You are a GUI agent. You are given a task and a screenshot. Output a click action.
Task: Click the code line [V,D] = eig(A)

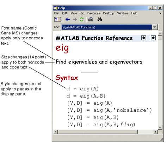coord(89,103)
